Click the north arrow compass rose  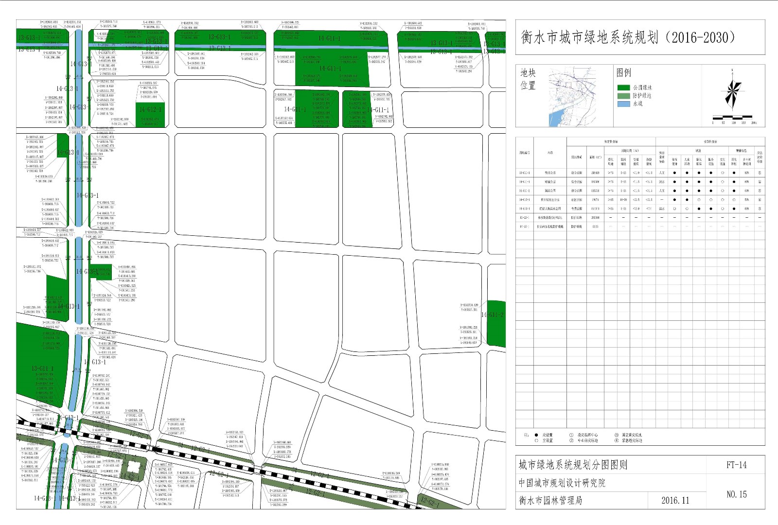tap(732, 91)
